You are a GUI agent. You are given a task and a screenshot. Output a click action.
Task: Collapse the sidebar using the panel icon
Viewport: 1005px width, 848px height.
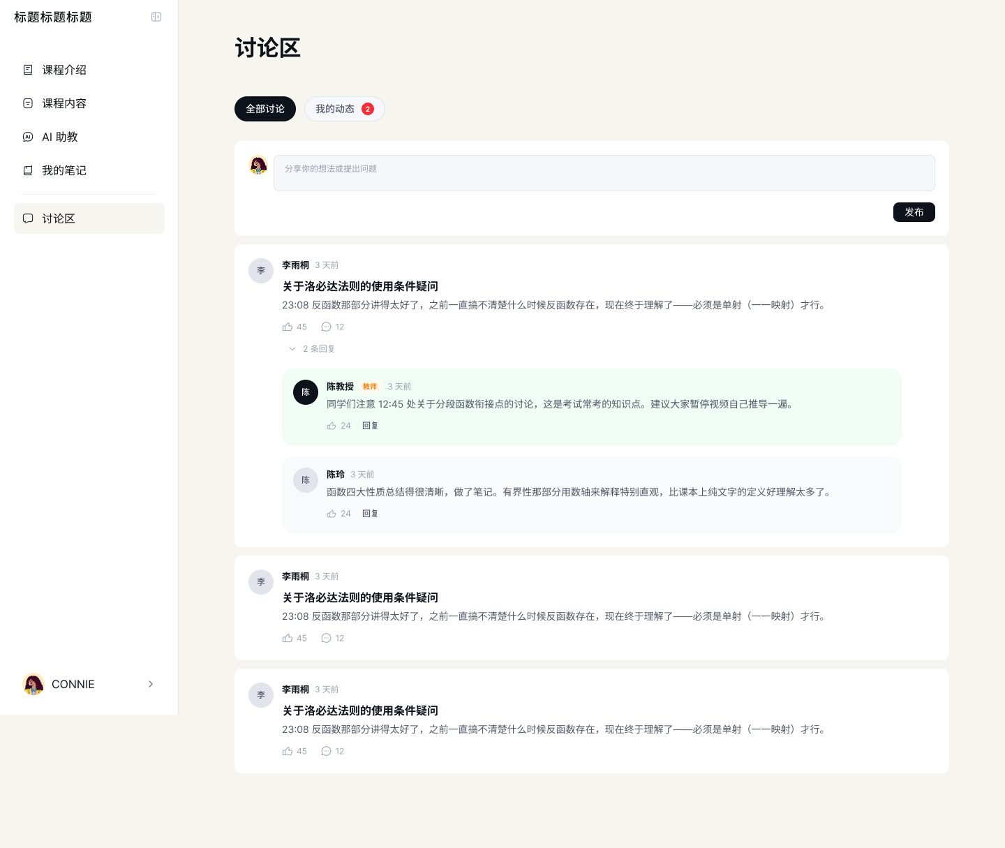[x=156, y=17]
